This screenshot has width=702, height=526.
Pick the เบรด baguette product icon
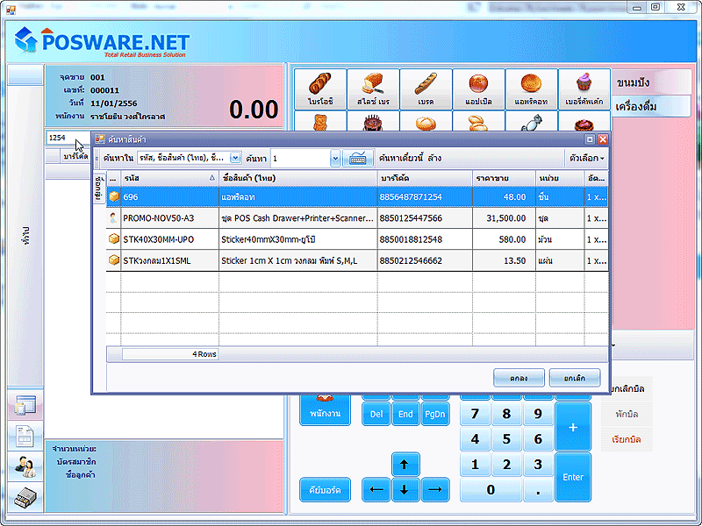click(426, 89)
